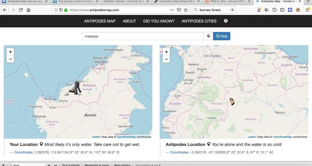Show site information via the info icon

[x=56, y=10]
